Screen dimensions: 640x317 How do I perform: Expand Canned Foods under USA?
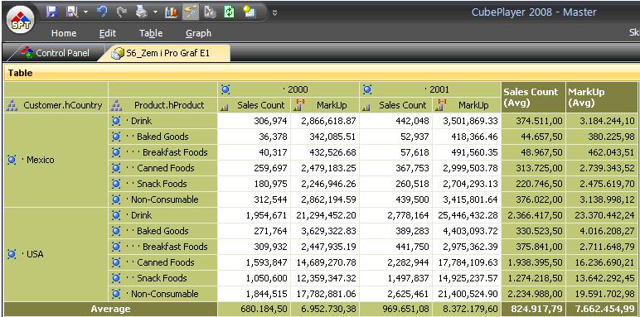(x=116, y=262)
